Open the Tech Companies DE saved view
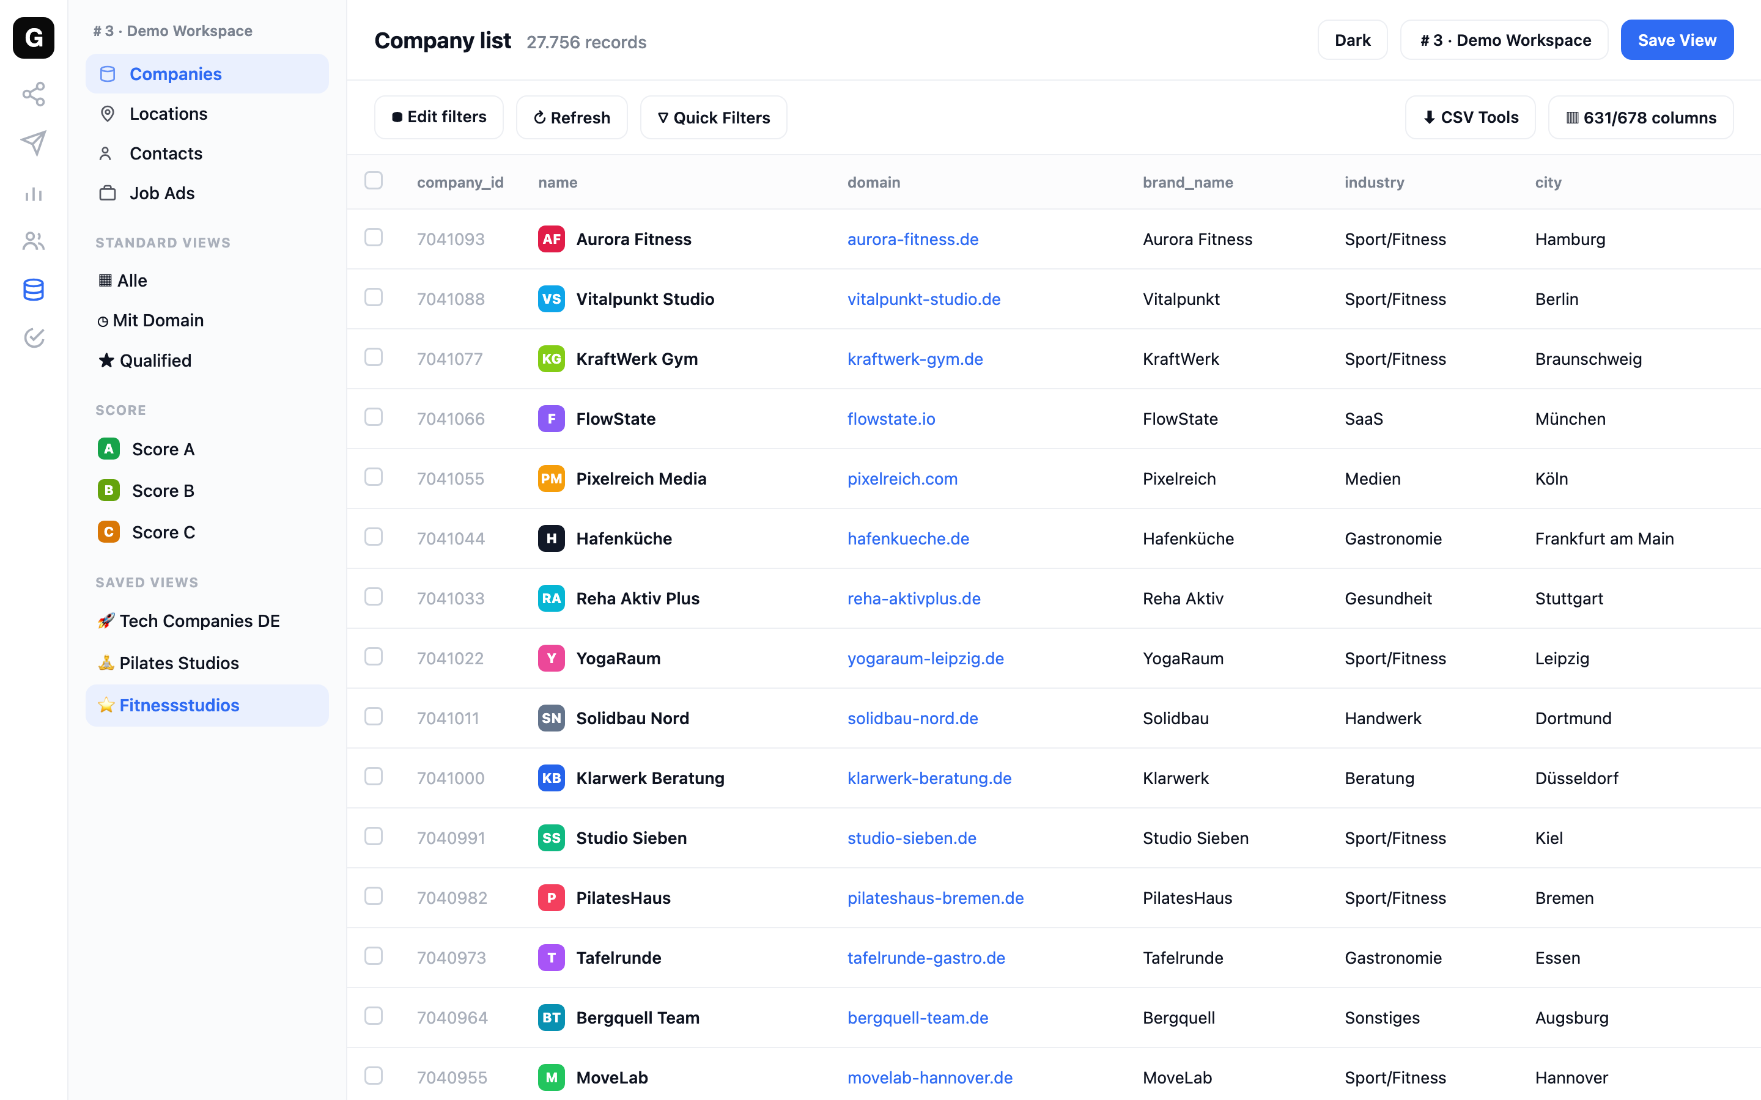The height and width of the screenshot is (1100, 1761). (207, 620)
